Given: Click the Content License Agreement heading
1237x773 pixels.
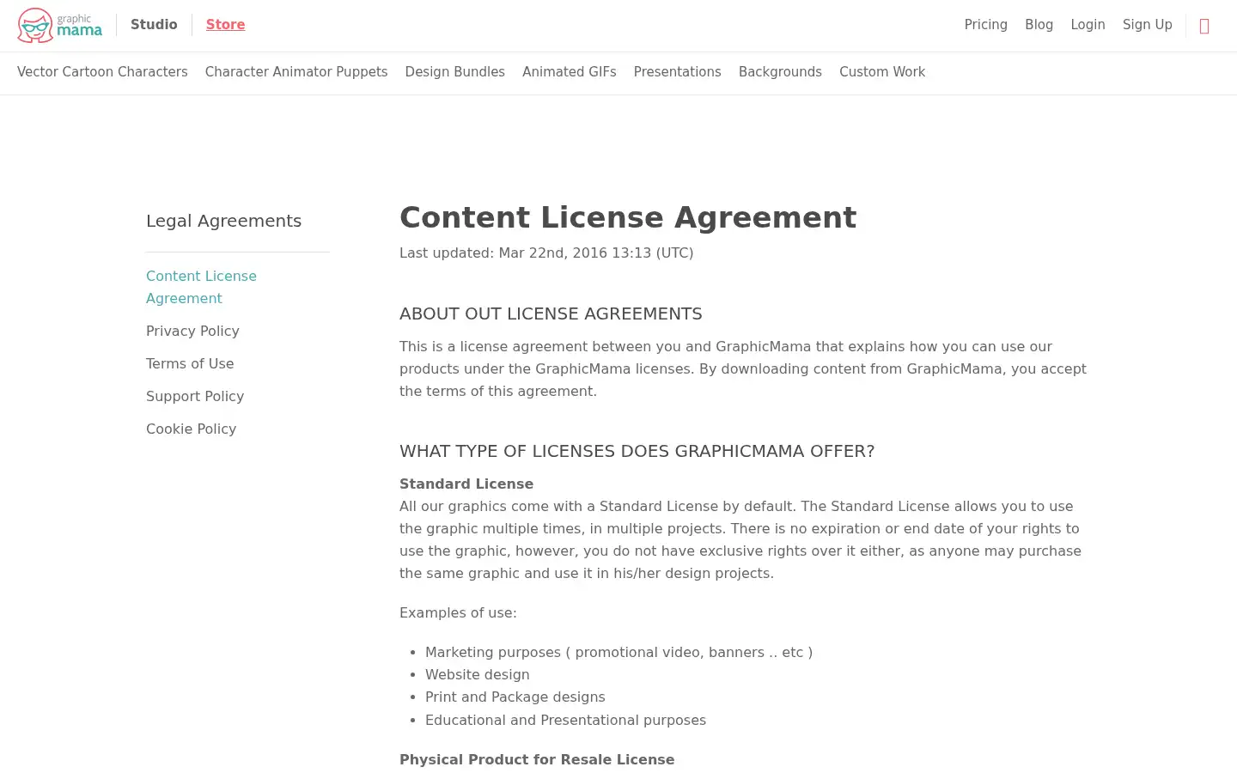Looking at the screenshot, I should [628, 217].
